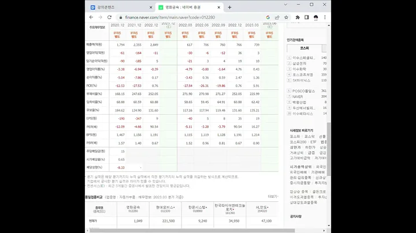This screenshot has width=416, height=233.
Task: Open the 관리·감리종목 link
Action: click(300, 178)
